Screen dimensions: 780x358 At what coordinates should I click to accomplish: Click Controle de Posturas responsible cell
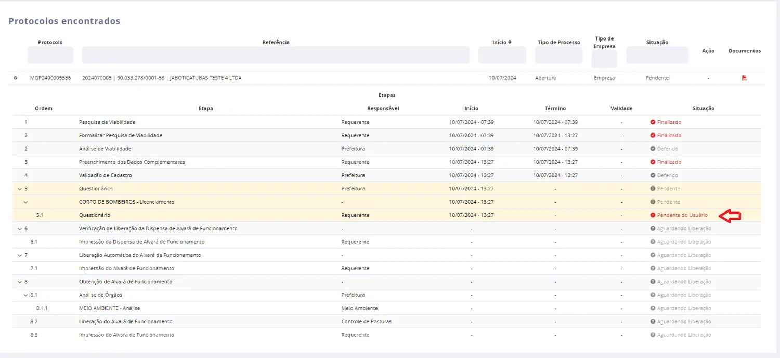[x=367, y=322]
